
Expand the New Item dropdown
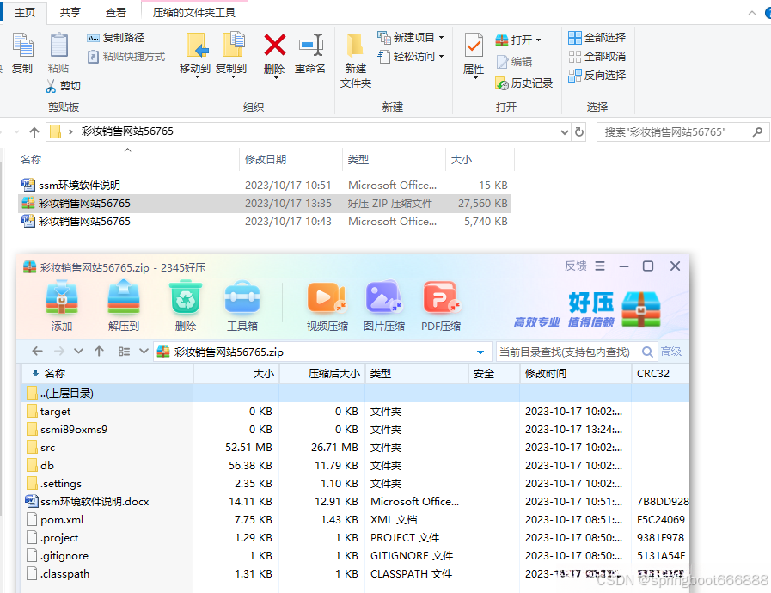pos(442,37)
